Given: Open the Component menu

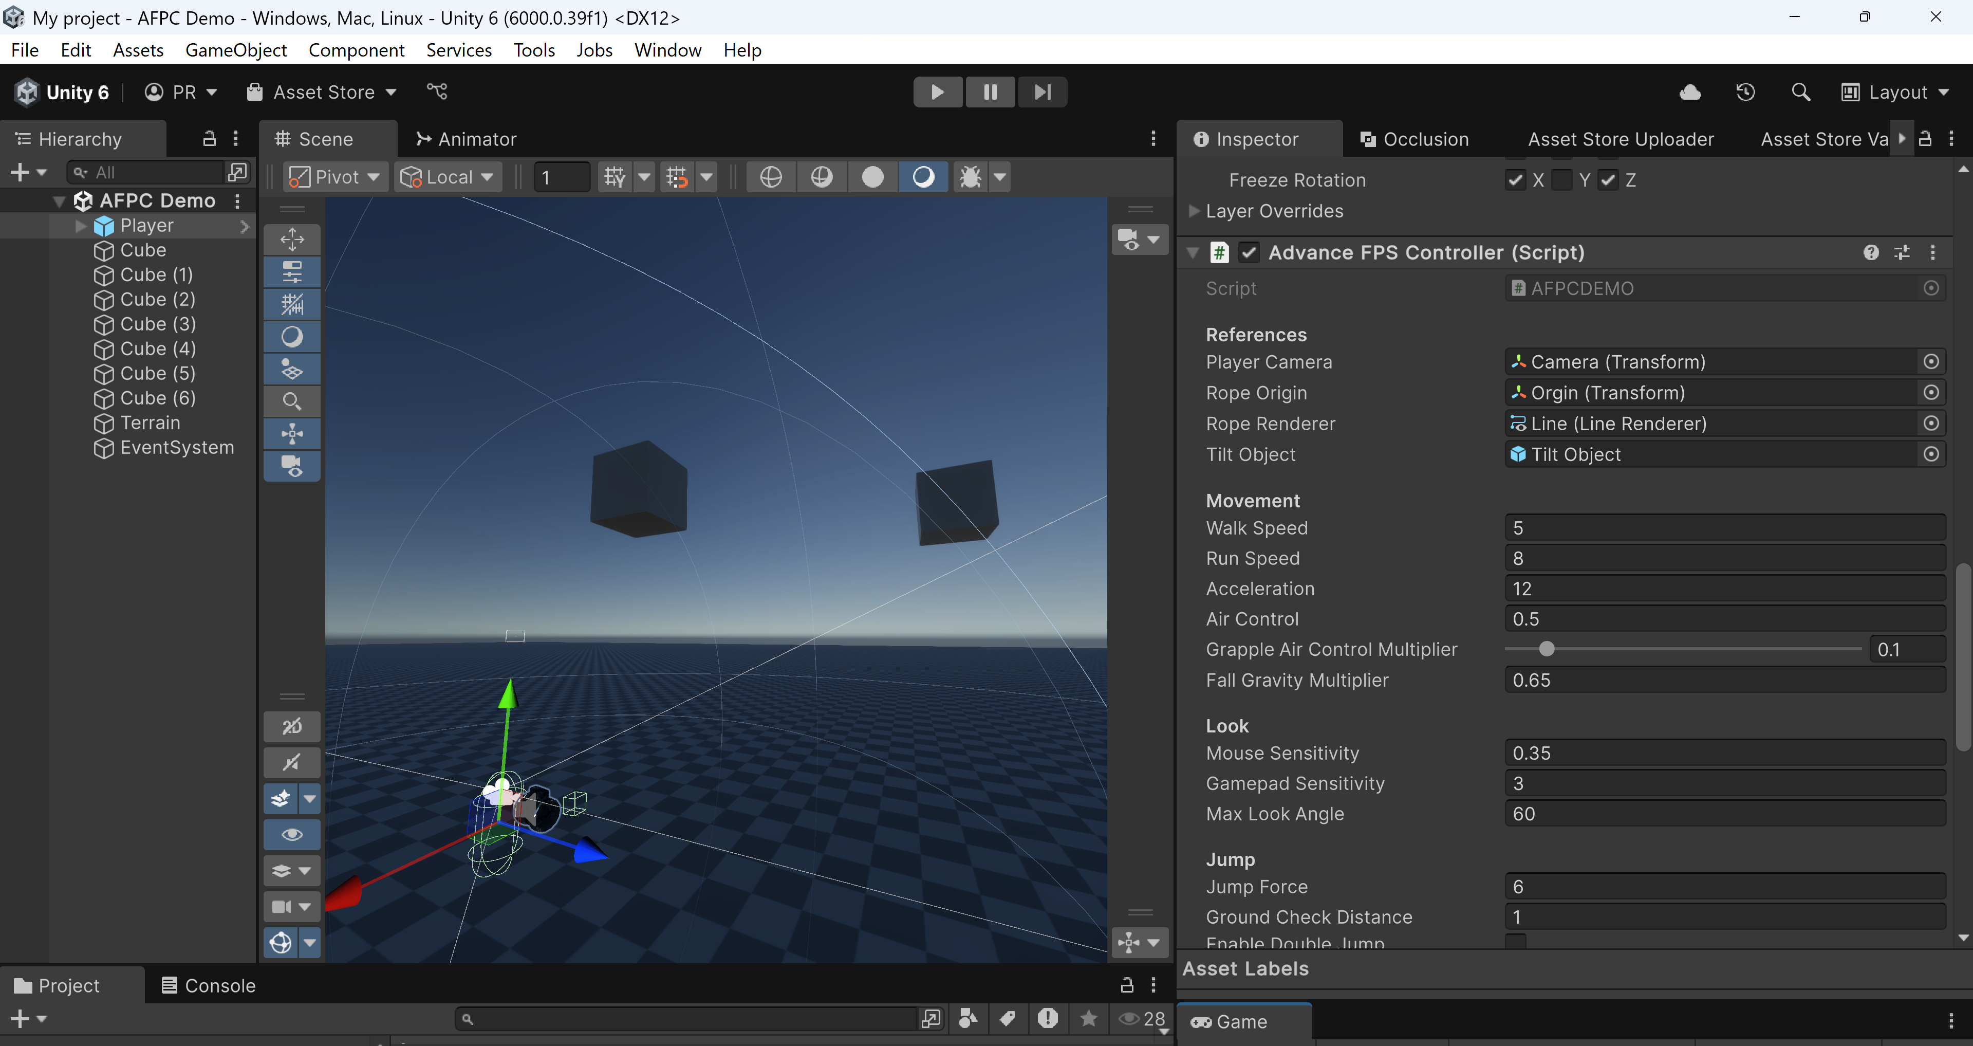Looking at the screenshot, I should click(356, 50).
